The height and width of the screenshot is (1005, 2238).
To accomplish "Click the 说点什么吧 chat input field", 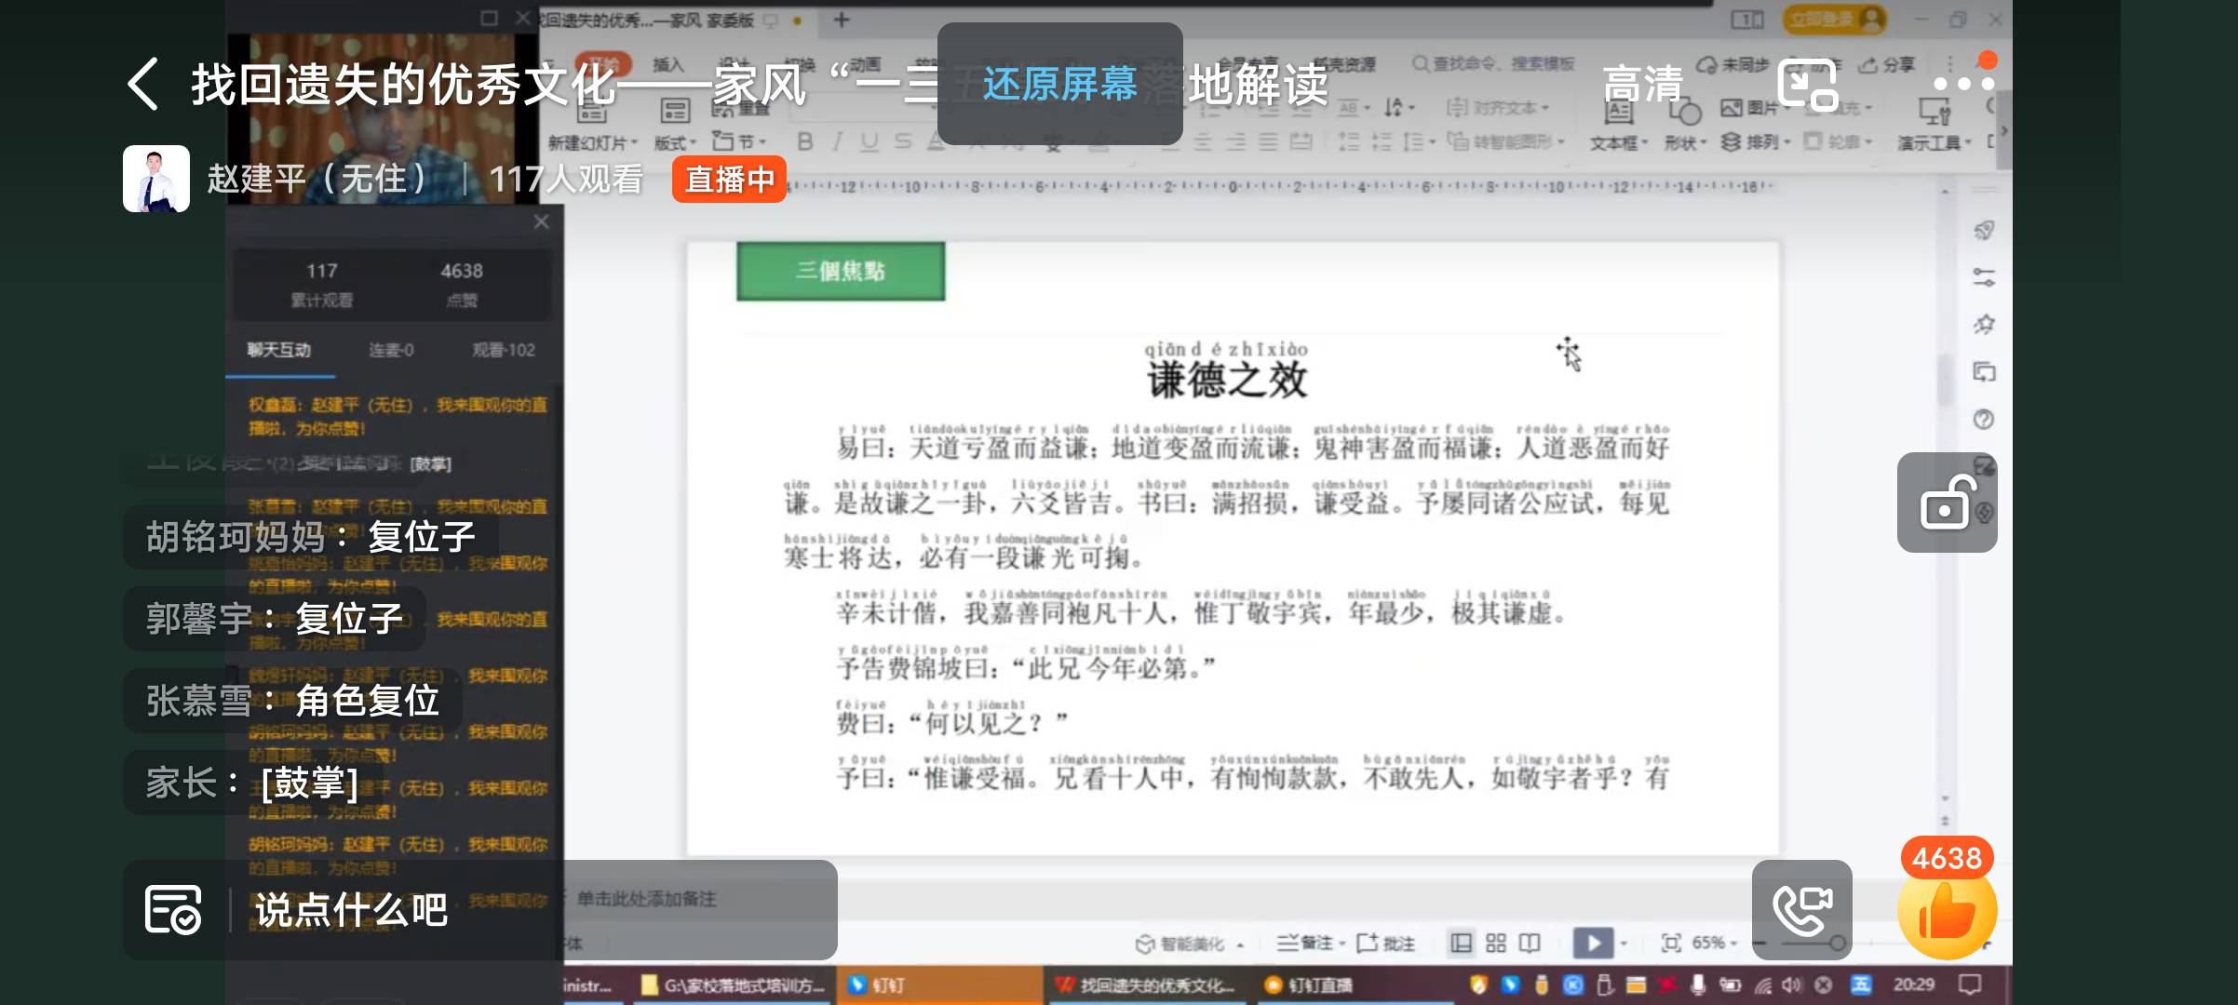I will click(x=350, y=911).
